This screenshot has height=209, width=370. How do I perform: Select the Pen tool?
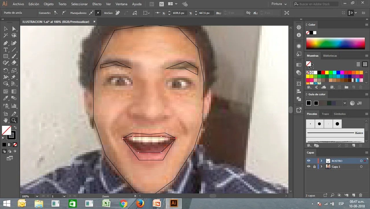pyautogui.click(x=5, y=43)
